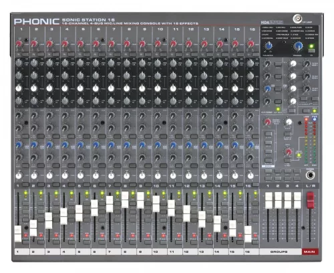
Task: Click the blue knob on channel 2
Action: point(34,145)
